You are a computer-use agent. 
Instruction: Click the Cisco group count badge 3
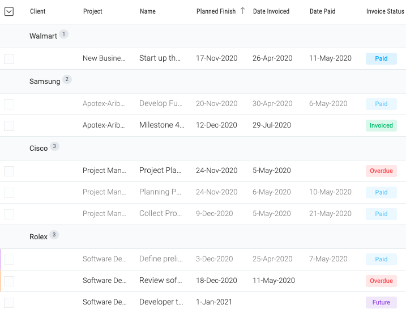click(54, 146)
